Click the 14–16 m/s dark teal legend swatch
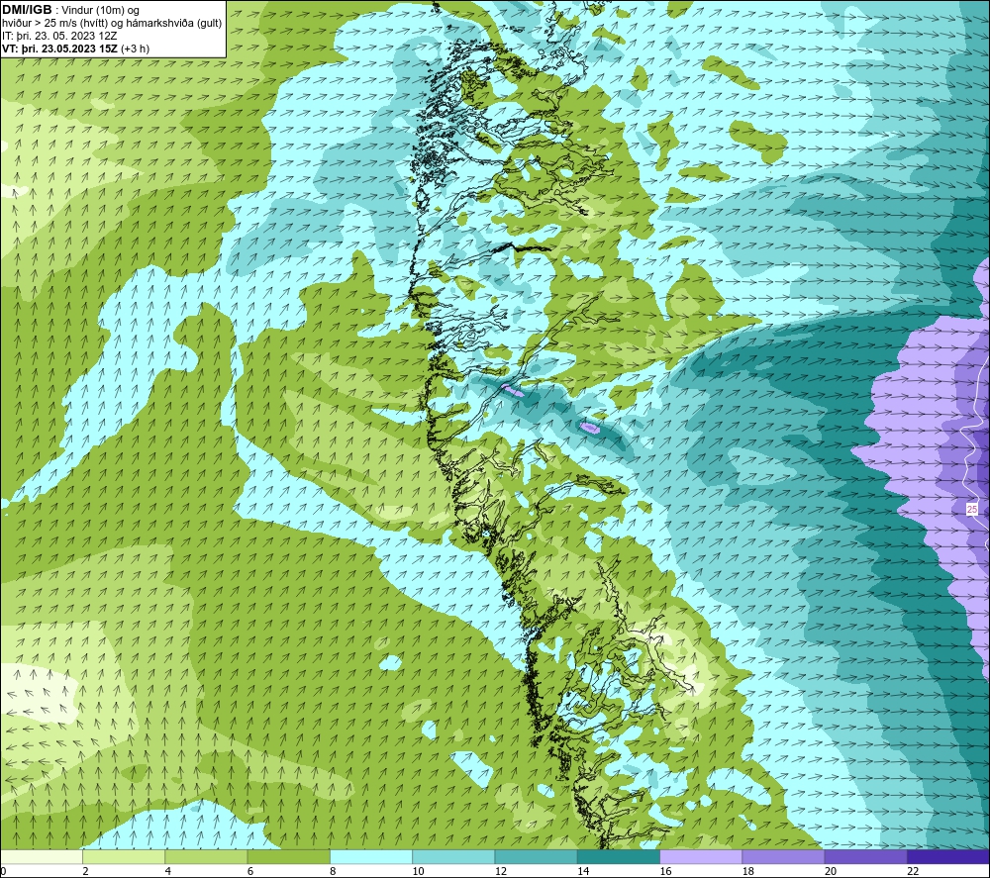The height and width of the screenshot is (878, 990). coord(619,856)
